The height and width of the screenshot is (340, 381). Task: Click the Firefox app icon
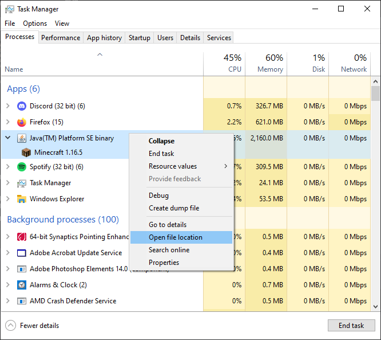22,122
